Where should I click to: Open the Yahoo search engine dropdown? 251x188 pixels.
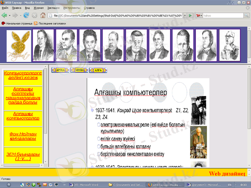point(199,15)
